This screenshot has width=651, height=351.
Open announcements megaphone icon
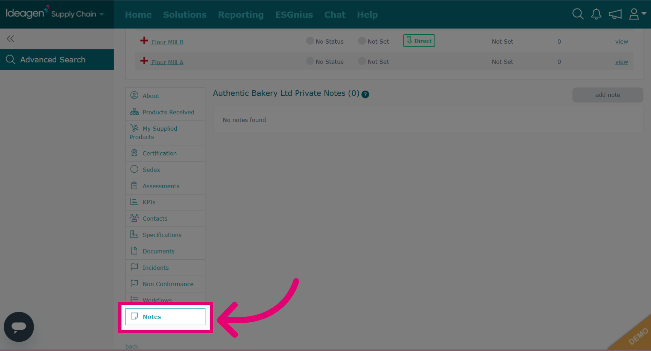[x=615, y=14]
